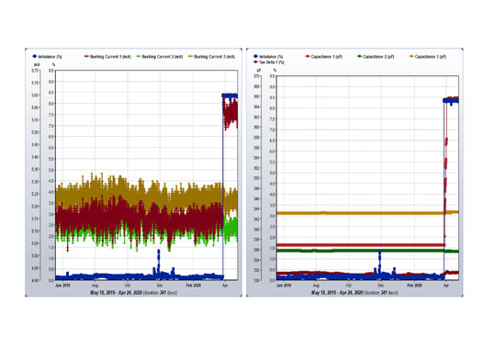The image size is (494, 349).
Task: Click the blue imbalance plateau near April, left chart
Action: point(230,96)
